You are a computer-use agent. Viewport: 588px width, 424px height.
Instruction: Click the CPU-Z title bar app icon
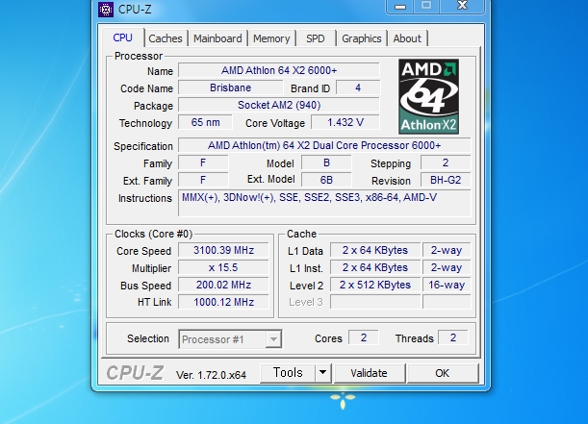[x=106, y=10]
